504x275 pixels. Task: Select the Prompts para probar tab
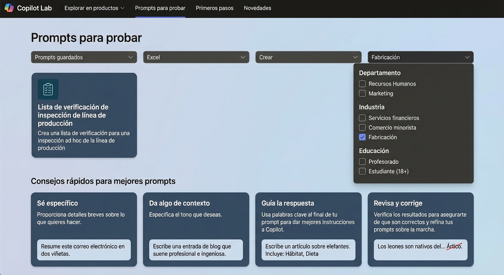[160, 8]
